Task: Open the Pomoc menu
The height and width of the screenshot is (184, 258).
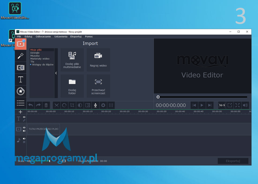Action: point(89,36)
